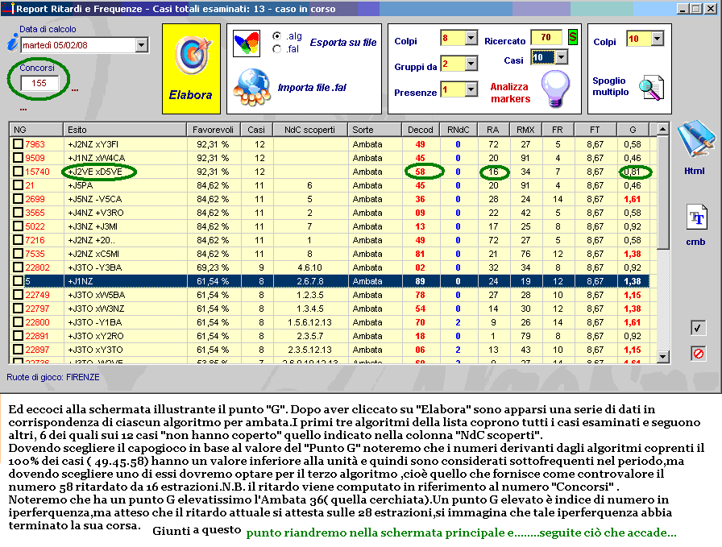
Task: Click the Esporta su file link
Action: tap(343, 43)
